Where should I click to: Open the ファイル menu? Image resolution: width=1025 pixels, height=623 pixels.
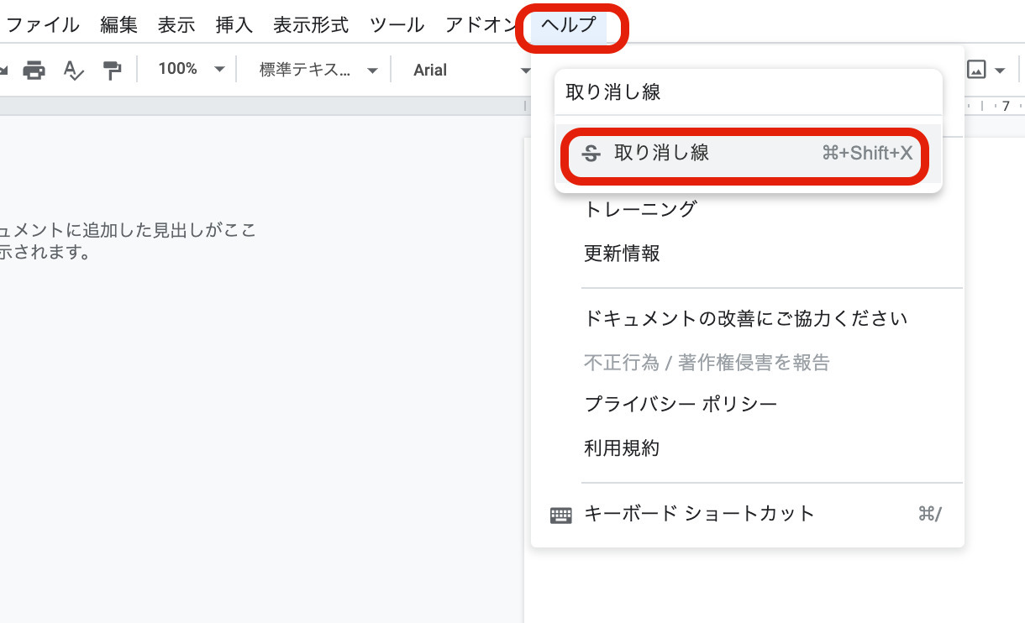(x=42, y=25)
